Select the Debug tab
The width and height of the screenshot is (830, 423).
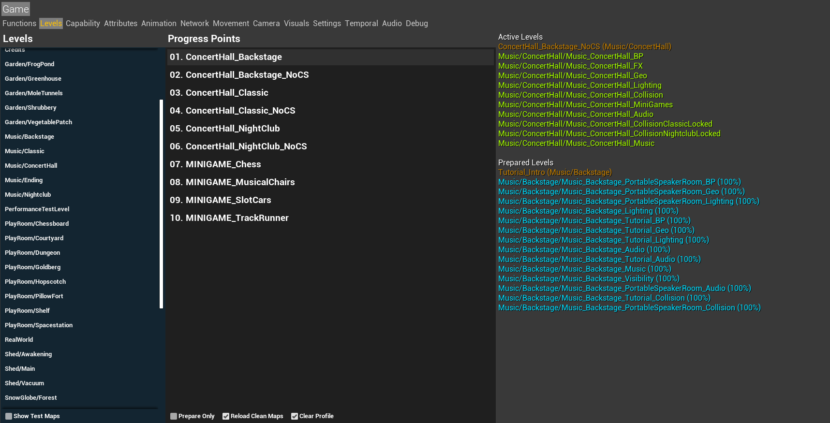pyautogui.click(x=416, y=23)
